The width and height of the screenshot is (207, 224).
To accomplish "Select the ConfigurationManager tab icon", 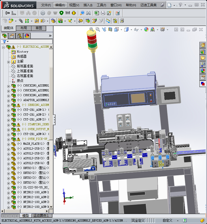I will (19, 36).
